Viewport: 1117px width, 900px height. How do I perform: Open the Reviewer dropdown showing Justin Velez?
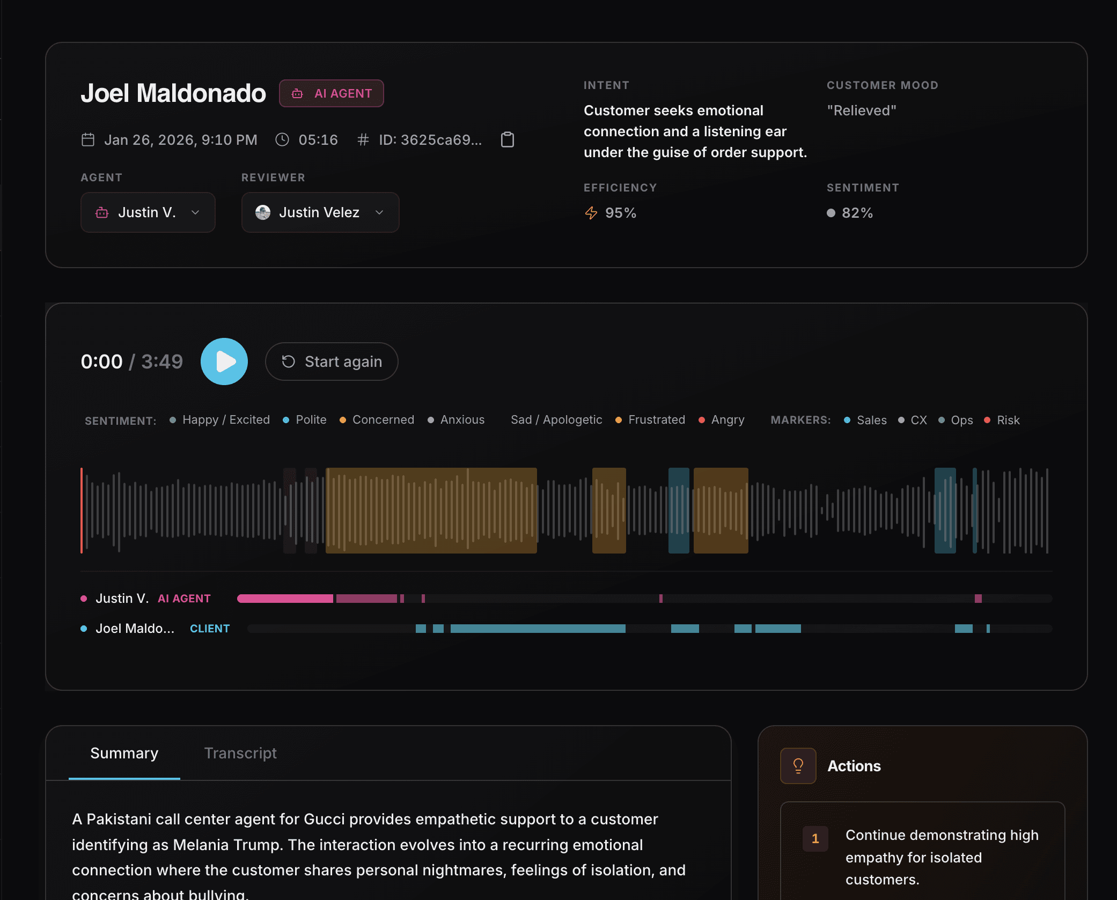click(320, 213)
